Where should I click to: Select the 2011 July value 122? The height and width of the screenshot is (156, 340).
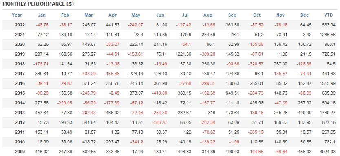coord(188,132)
